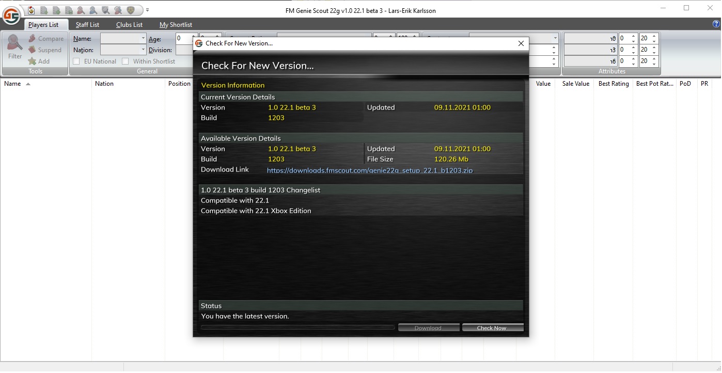Click the first quick access toolbar icon
The image size is (722, 373).
[x=32, y=10]
